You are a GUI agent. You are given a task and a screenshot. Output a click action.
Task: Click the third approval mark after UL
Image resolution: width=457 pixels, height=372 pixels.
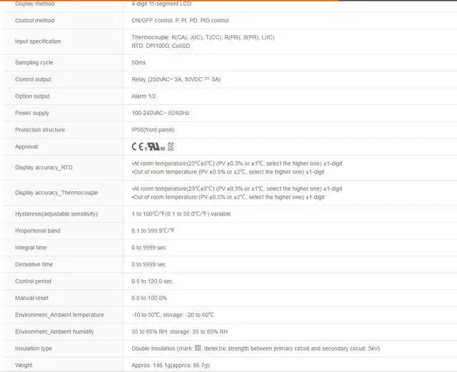[x=171, y=147]
